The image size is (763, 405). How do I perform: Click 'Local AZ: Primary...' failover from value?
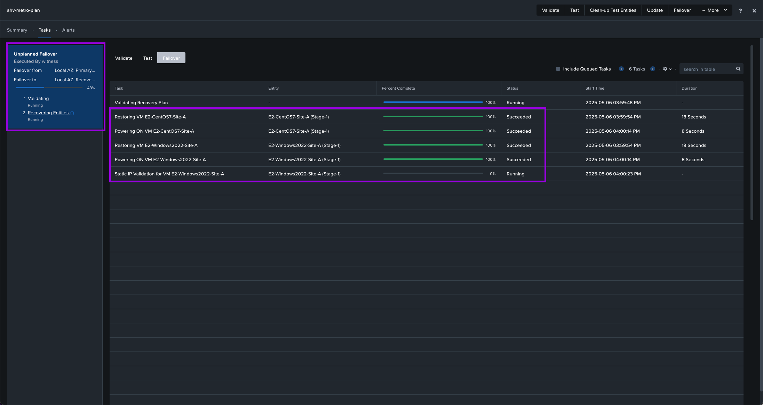click(x=75, y=70)
